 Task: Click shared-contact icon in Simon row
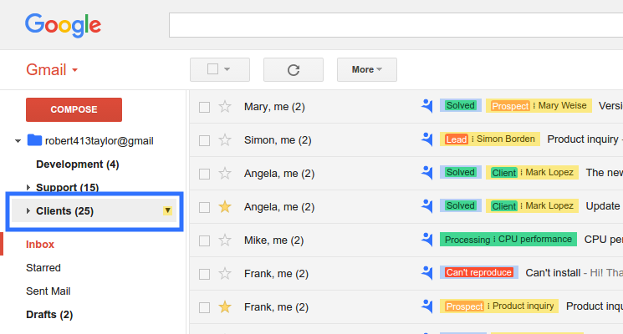(x=426, y=139)
